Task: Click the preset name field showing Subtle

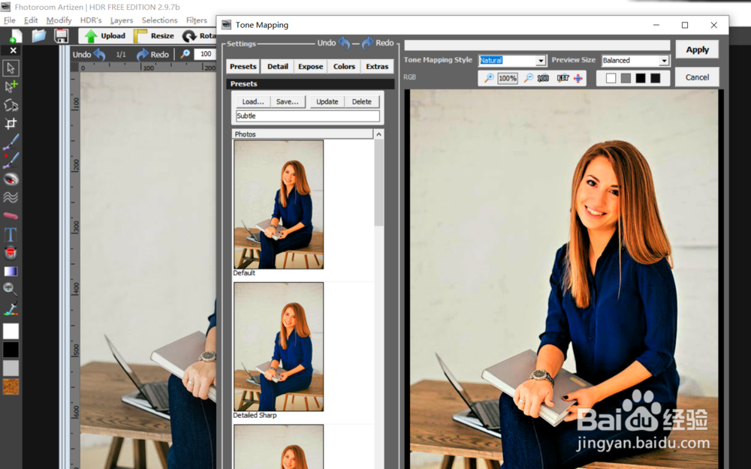Action: click(307, 116)
